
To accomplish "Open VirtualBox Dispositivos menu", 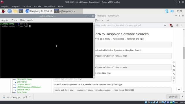I will point(49,6).
